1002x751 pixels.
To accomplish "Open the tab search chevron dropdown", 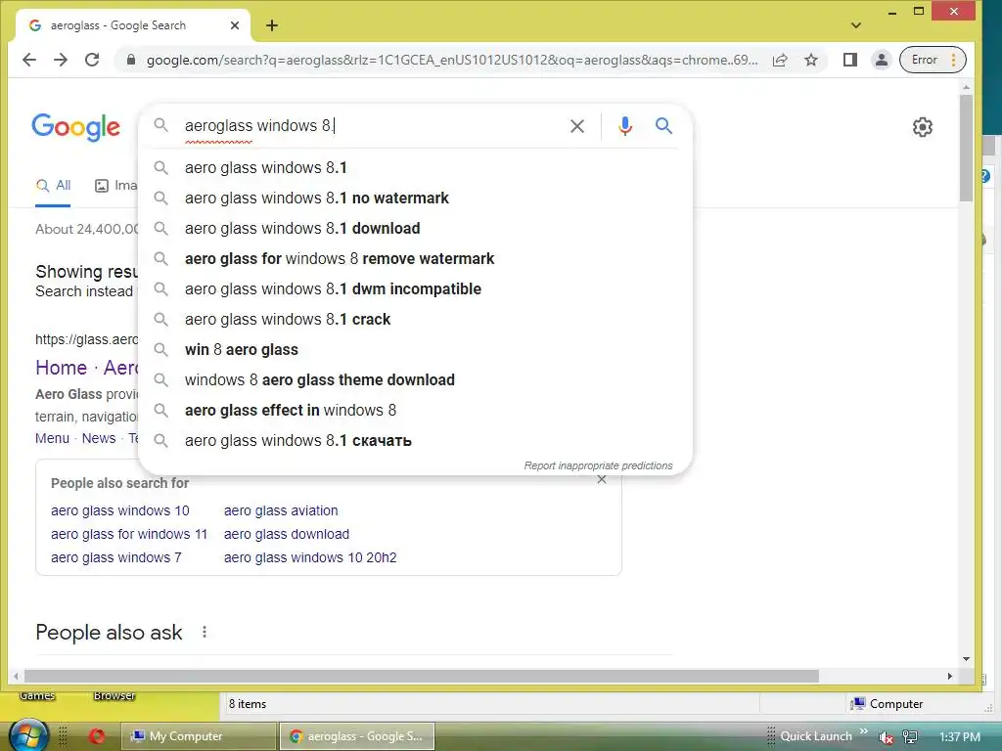I will (856, 25).
